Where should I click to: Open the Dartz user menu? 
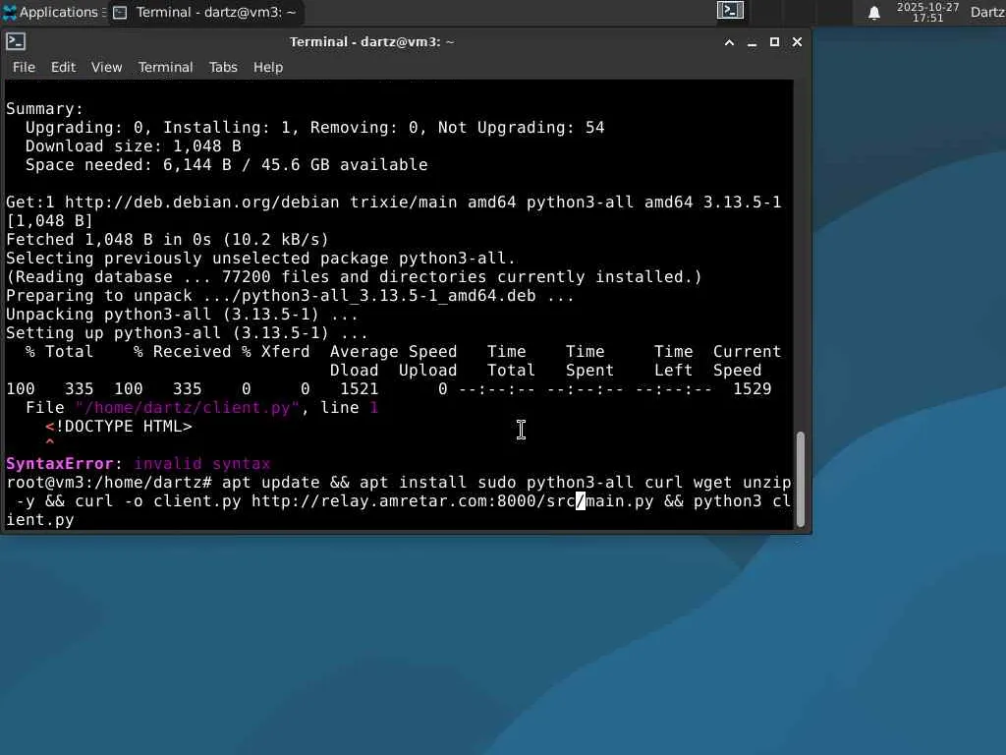[x=987, y=12]
